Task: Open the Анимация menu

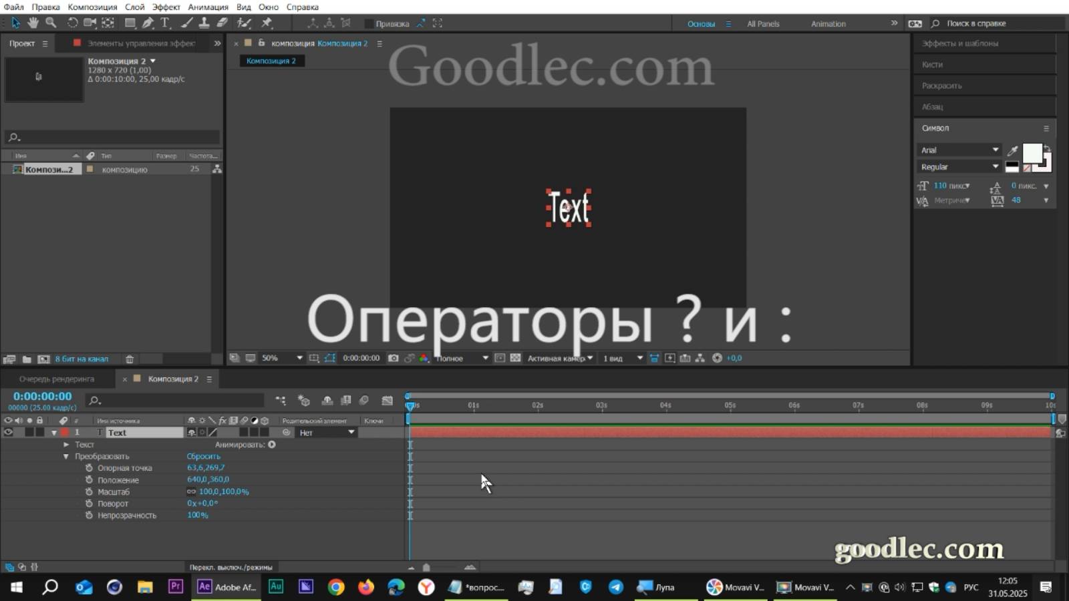Action: point(208,7)
